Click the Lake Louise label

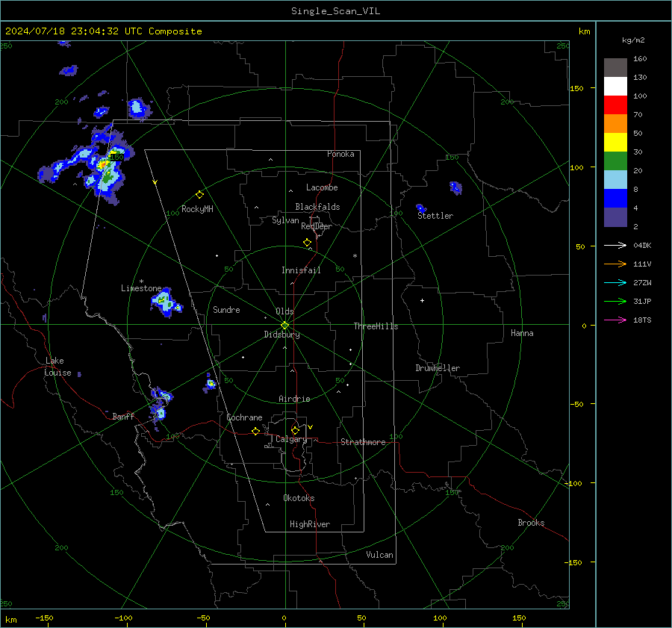pyautogui.click(x=57, y=367)
